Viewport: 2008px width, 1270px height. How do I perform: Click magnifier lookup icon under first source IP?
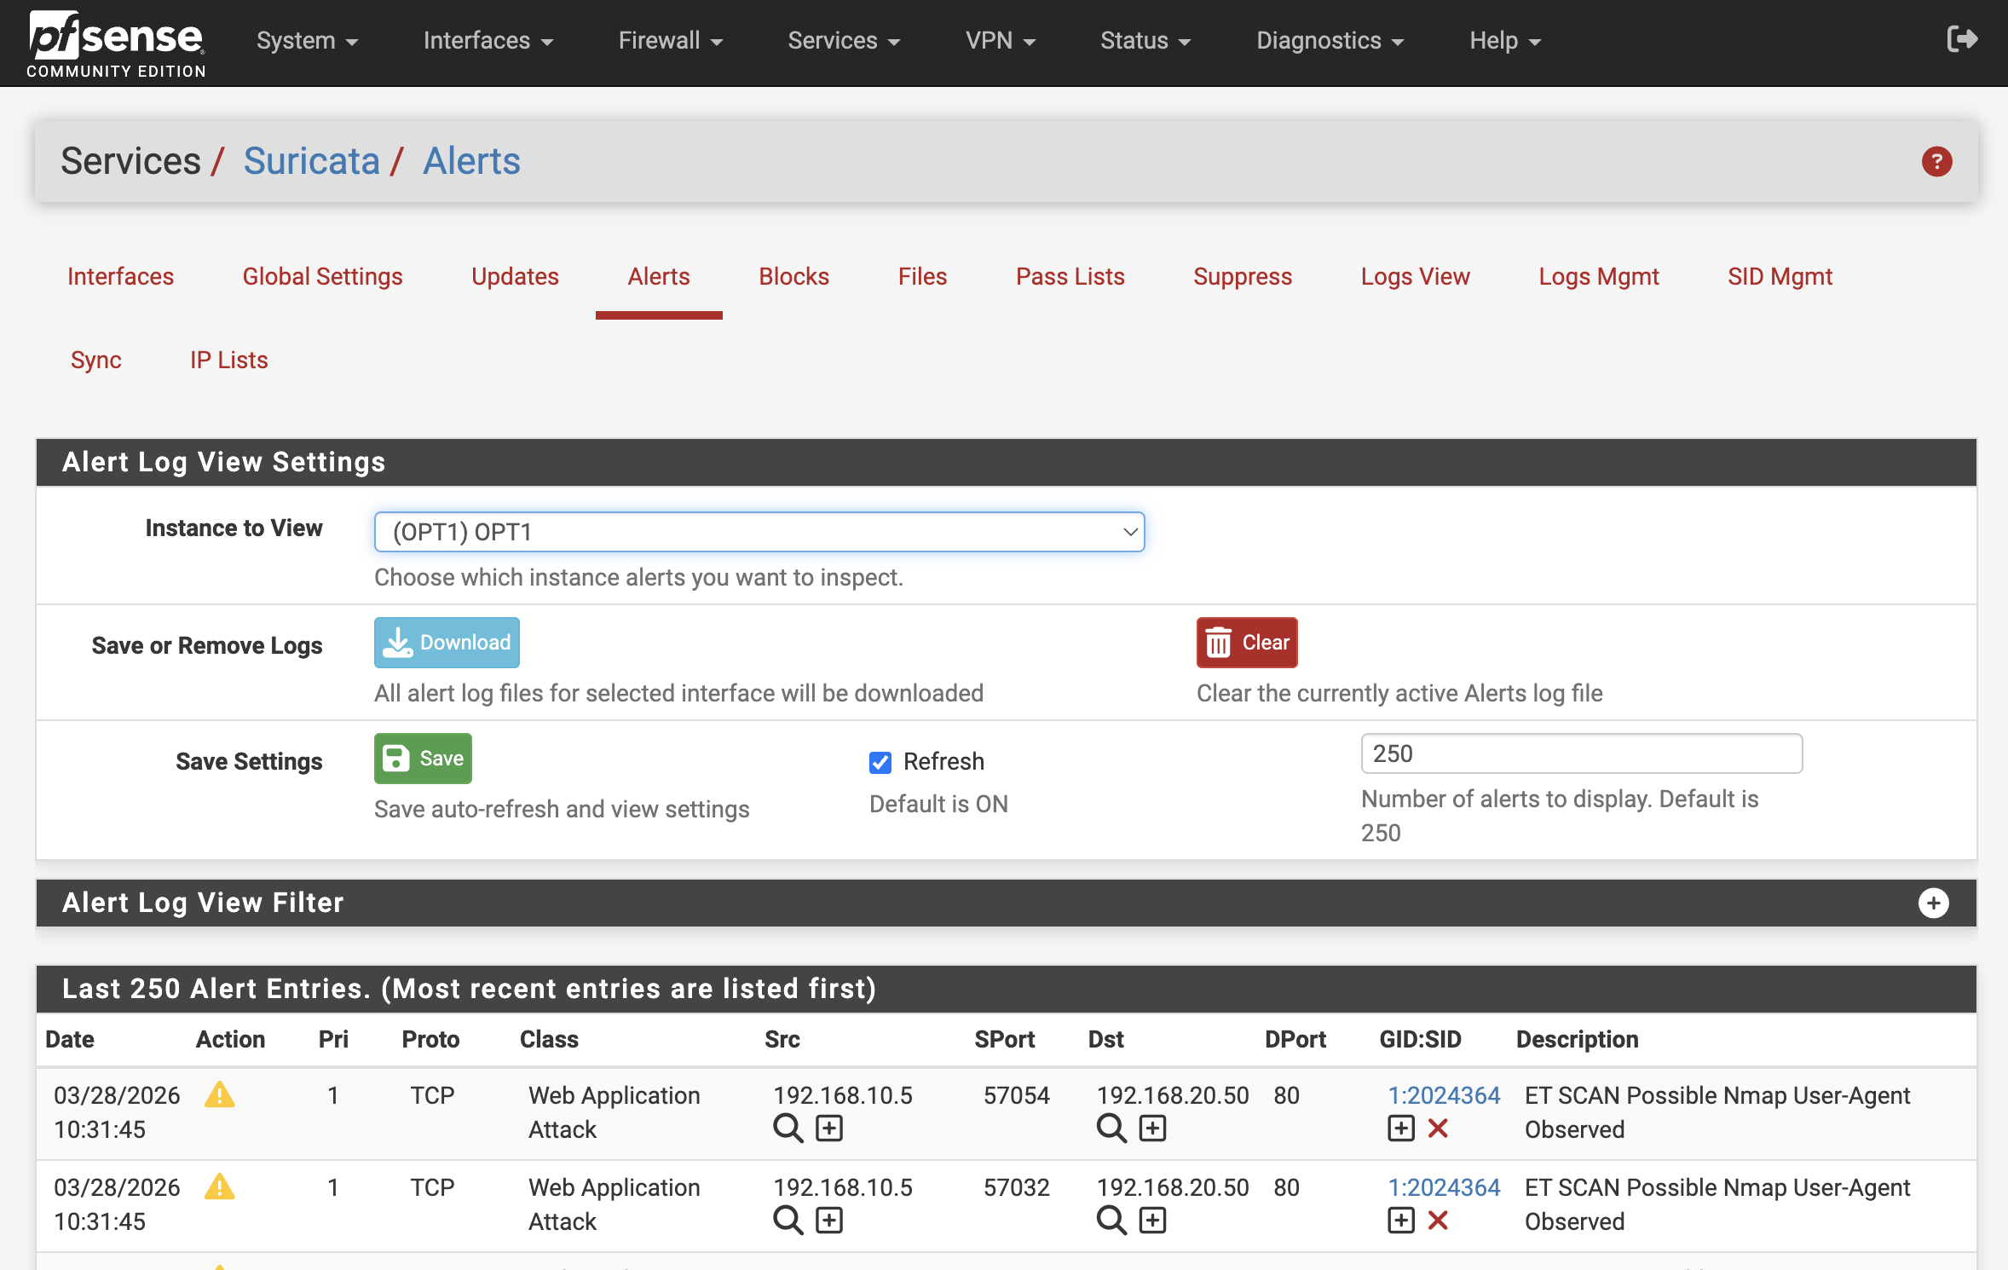tap(788, 1129)
